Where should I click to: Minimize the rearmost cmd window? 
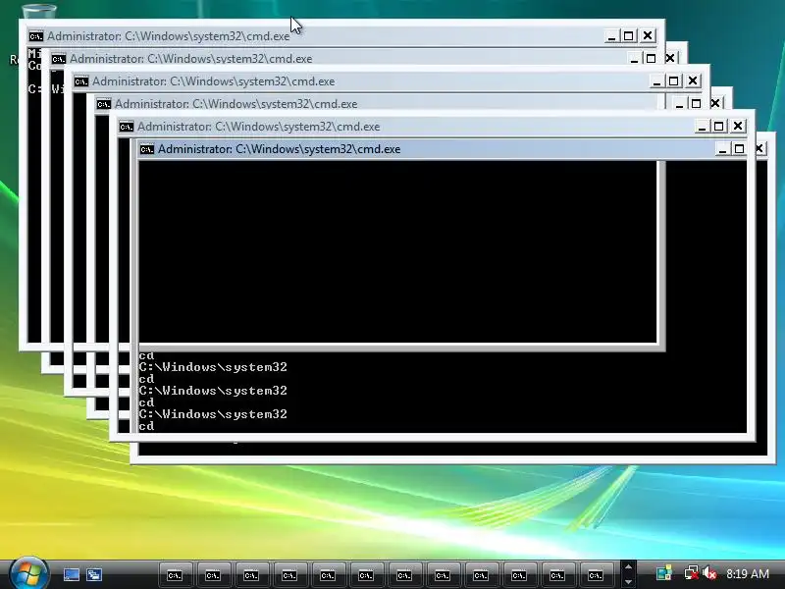pos(611,35)
